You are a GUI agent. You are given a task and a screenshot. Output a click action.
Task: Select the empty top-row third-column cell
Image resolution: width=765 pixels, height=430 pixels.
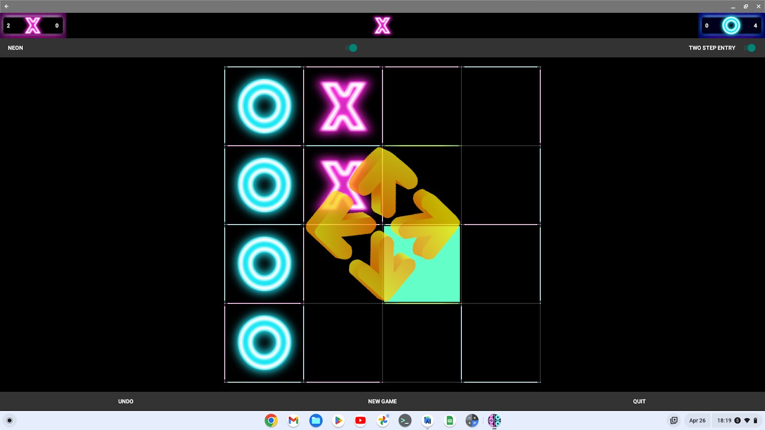[422, 106]
